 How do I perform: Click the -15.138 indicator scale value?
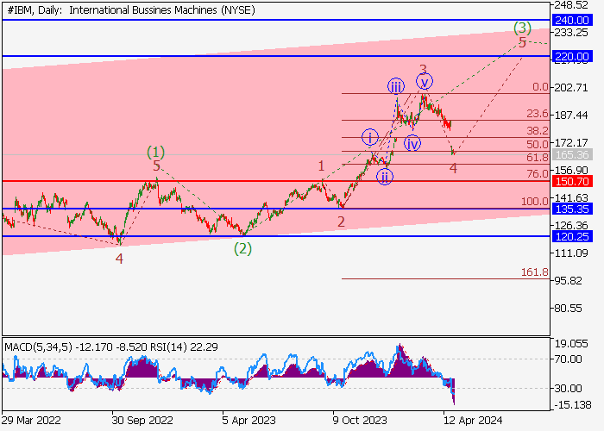(571, 405)
